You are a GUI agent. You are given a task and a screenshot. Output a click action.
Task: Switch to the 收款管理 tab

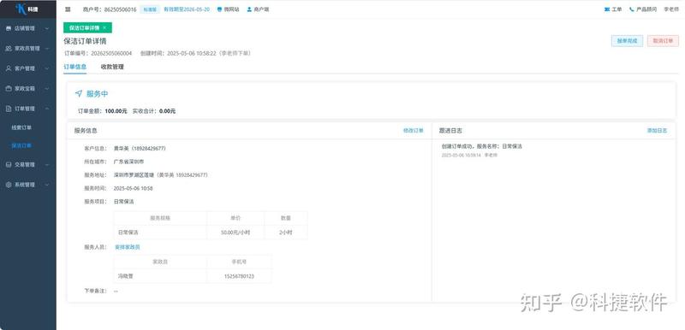click(x=112, y=68)
